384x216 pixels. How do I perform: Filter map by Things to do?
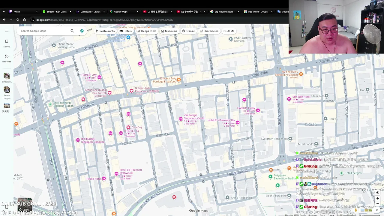[x=146, y=31]
